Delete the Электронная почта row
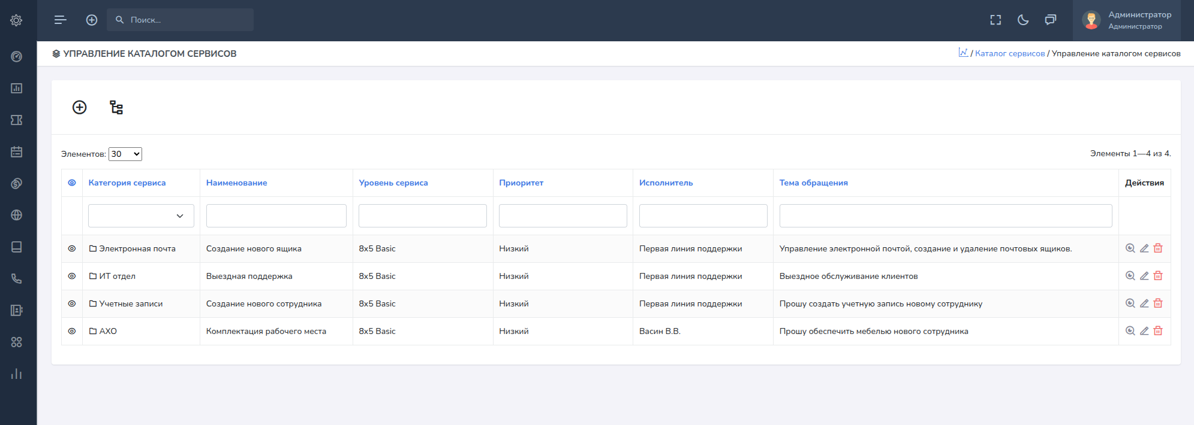The image size is (1194, 425). tap(1158, 248)
